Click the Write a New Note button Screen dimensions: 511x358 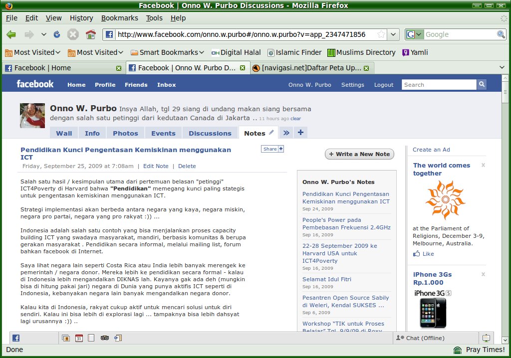[359, 154]
